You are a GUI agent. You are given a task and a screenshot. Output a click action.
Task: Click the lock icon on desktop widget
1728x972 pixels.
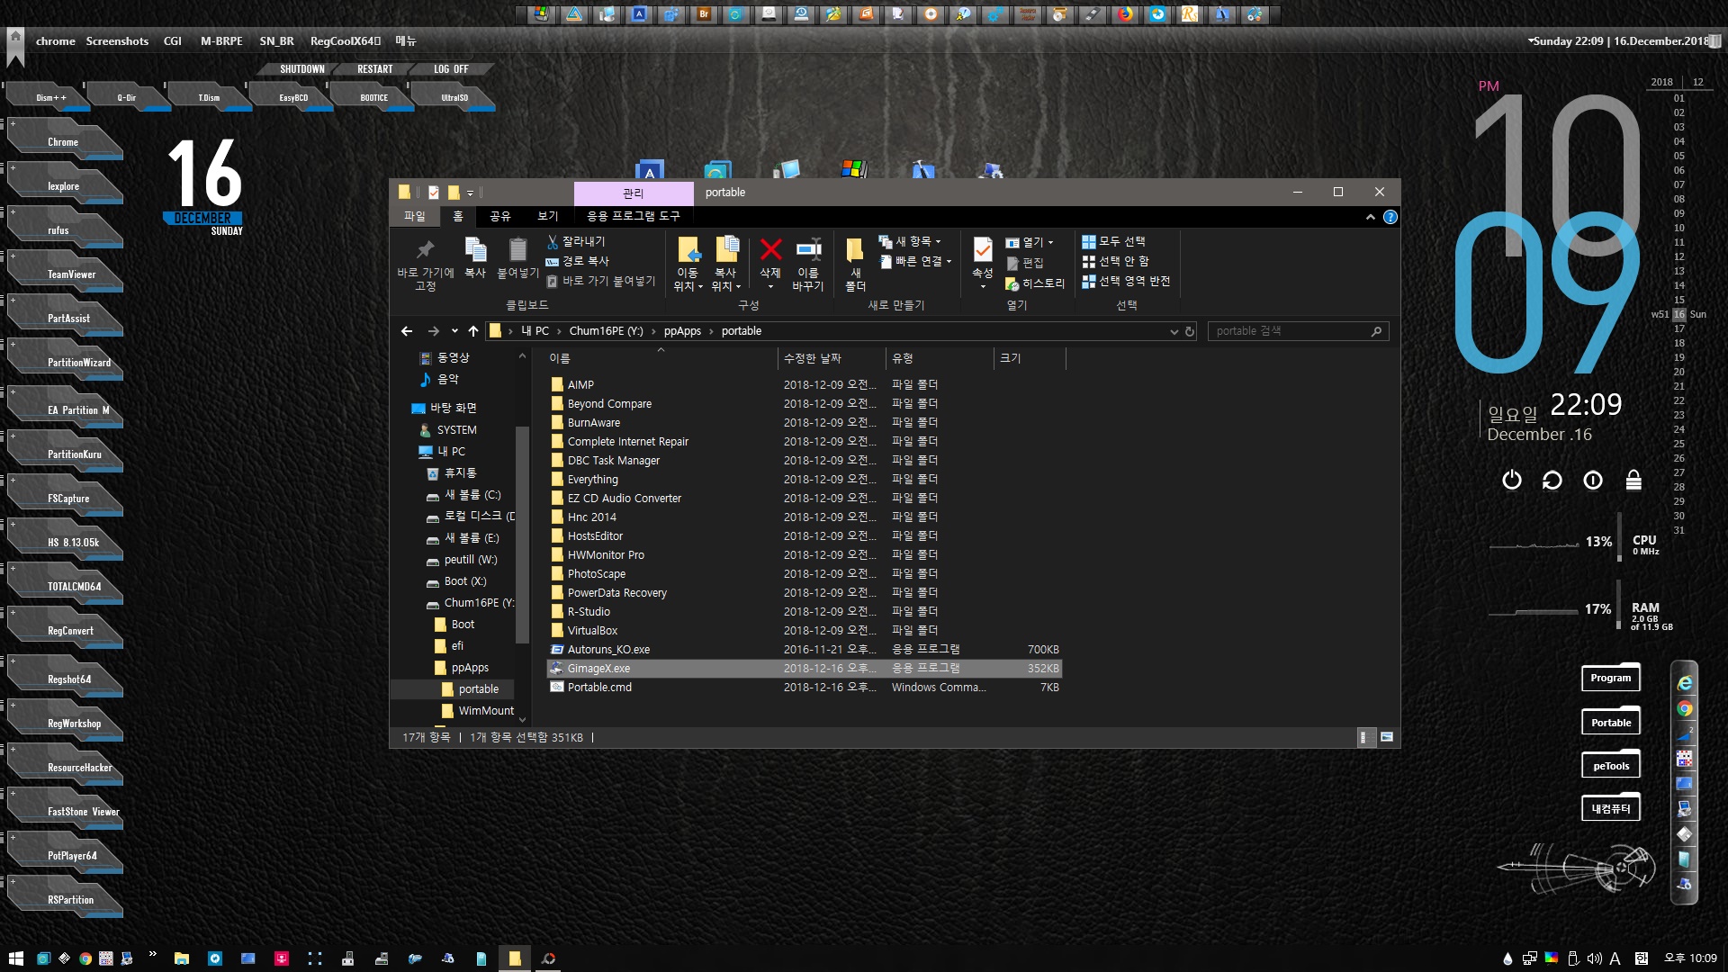pos(1633,481)
